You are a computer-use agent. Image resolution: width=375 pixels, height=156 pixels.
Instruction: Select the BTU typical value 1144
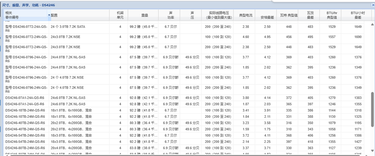tap(332, 110)
